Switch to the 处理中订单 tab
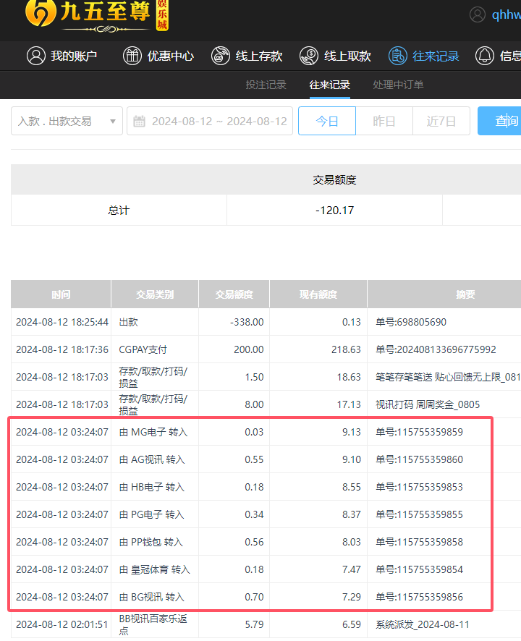This screenshot has height=641, width=521. [x=398, y=85]
